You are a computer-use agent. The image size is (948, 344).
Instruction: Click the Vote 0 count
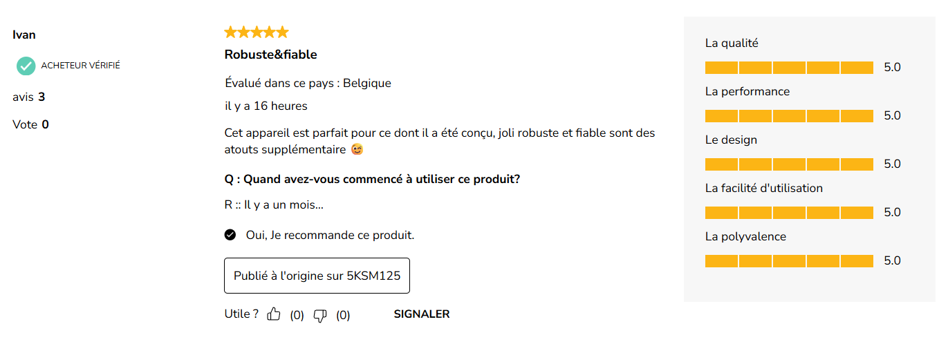(30, 124)
